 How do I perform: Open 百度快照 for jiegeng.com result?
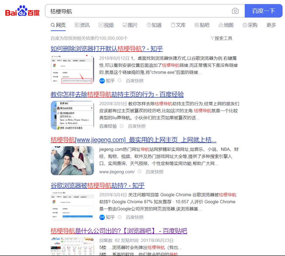pyautogui.click(x=155, y=172)
